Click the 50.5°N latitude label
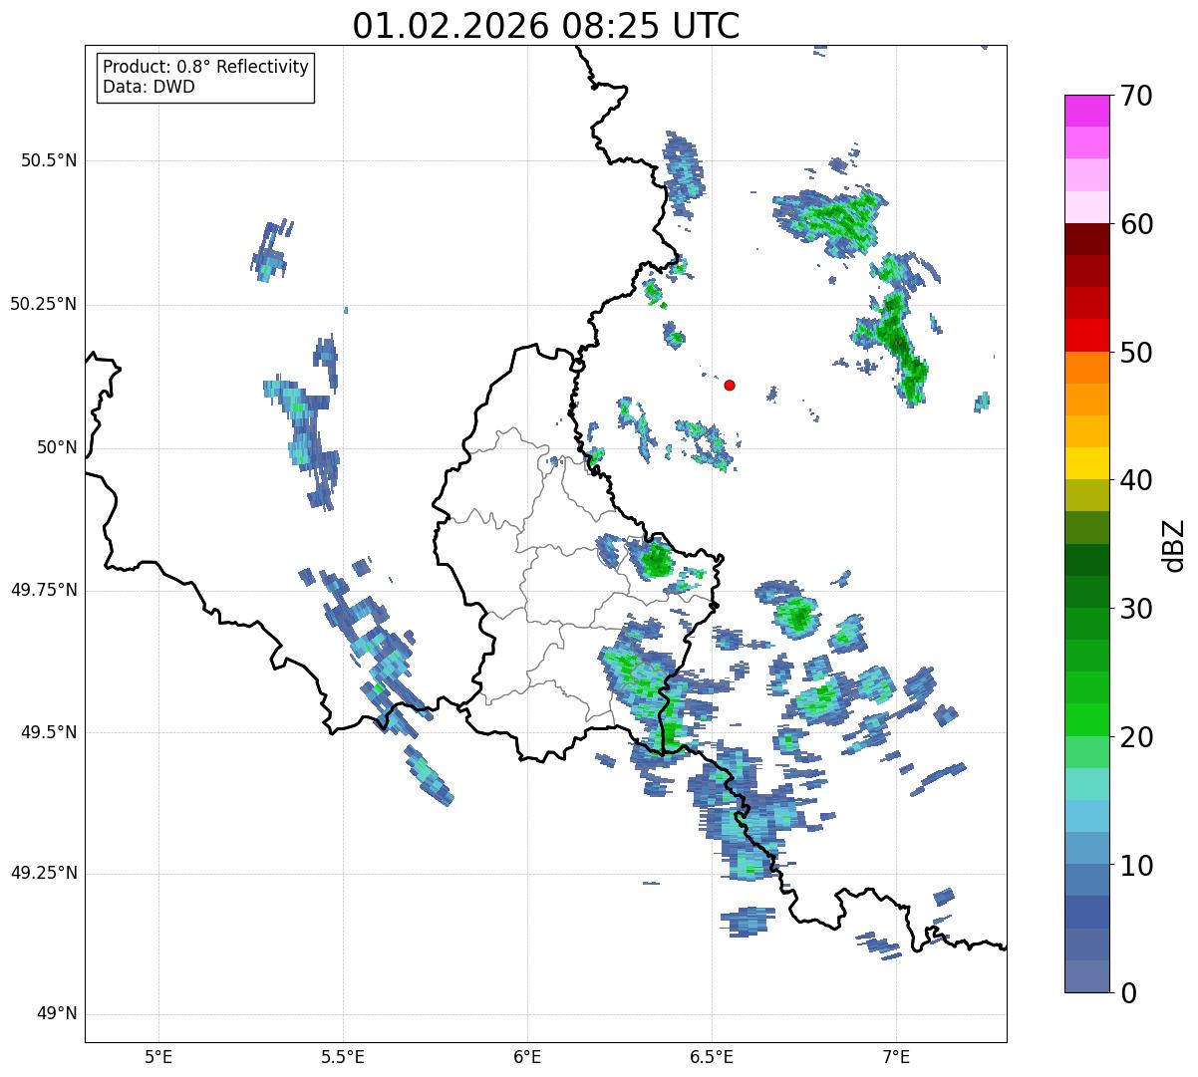Screen dimensions: 1198x1077 (x=49, y=160)
